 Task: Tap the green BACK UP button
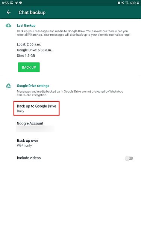pyautogui.click(x=29, y=67)
